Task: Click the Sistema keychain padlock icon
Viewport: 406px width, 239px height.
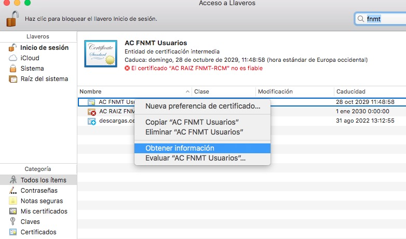Action: [x=12, y=69]
